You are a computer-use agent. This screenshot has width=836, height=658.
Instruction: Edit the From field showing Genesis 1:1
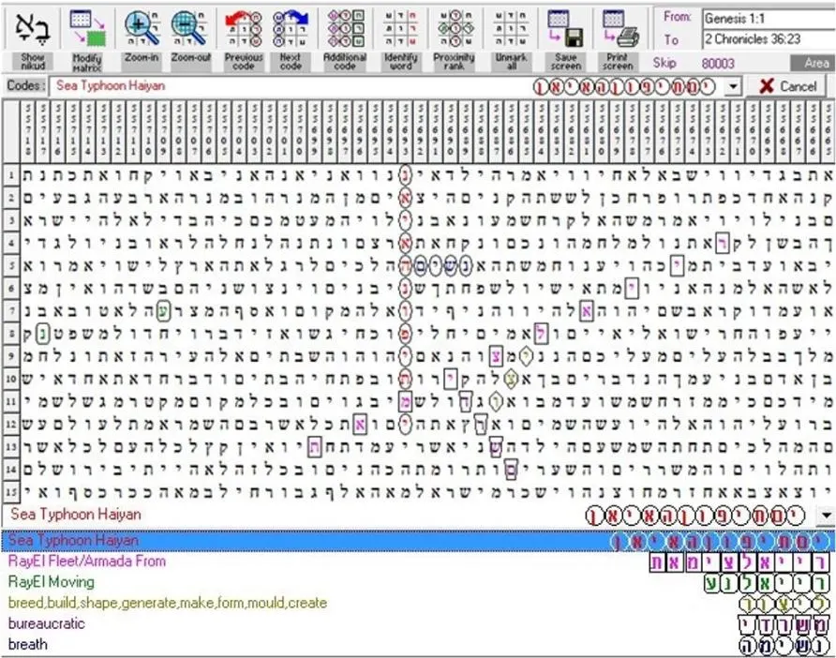(769, 19)
